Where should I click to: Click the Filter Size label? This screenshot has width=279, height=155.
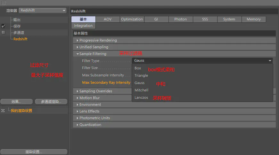pyautogui.click(x=90, y=68)
